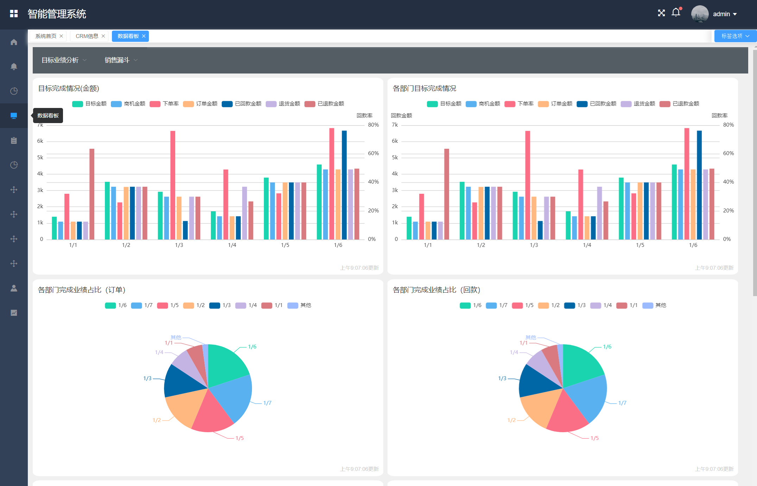Screen dimensions: 757x486
Task: Go to home via sidebar house icon
Action: (x=14, y=42)
